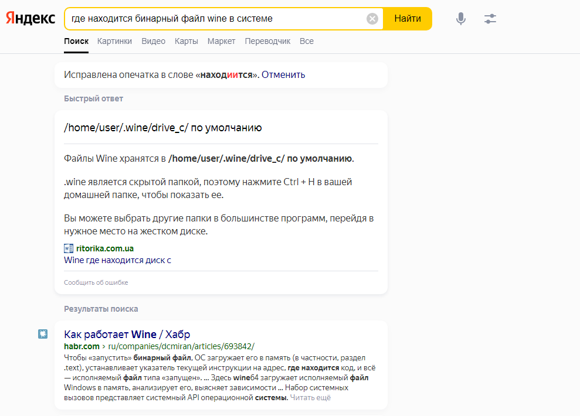Click Сообщить об ошибке link
580x416 pixels.
click(96, 282)
